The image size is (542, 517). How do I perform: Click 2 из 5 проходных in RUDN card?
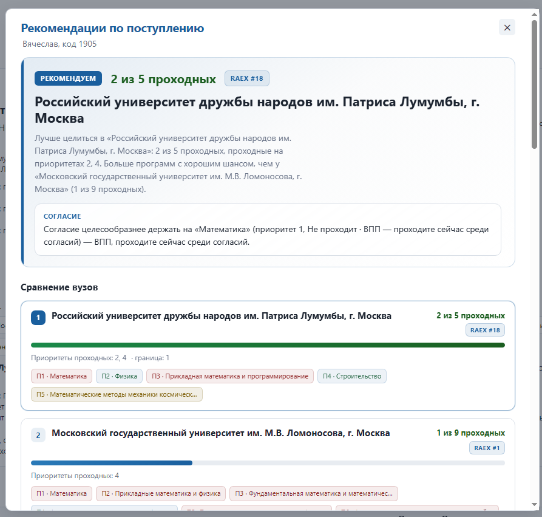(x=470, y=315)
